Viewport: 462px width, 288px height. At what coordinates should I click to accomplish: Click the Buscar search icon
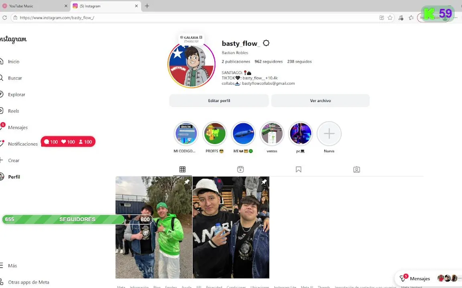tap(1, 78)
